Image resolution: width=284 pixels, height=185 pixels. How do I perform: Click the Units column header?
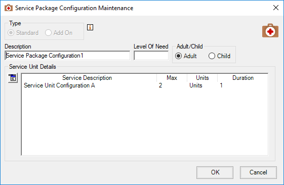coord(202,78)
